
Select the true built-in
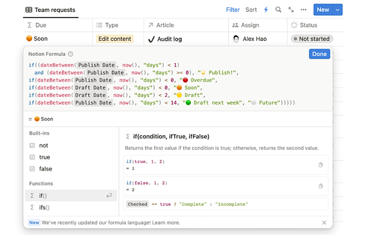pyautogui.click(x=71, y=157)
